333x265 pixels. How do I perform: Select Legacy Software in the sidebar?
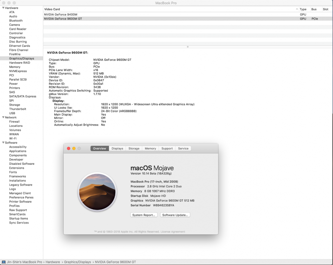coord(21,185)
